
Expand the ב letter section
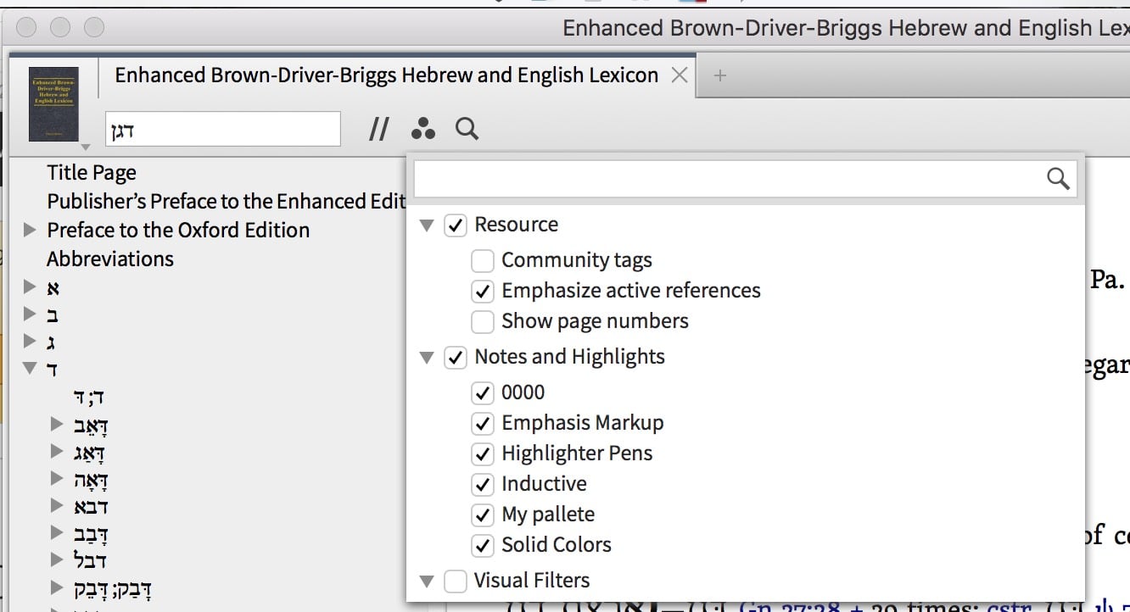(30, 314)
